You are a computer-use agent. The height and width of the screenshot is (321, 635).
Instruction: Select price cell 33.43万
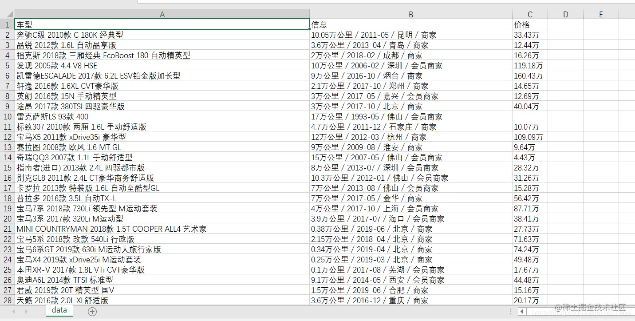click(530, 35)
